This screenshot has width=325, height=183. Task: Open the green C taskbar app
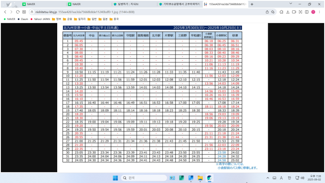pyautogui.click(x=182, y=178)
